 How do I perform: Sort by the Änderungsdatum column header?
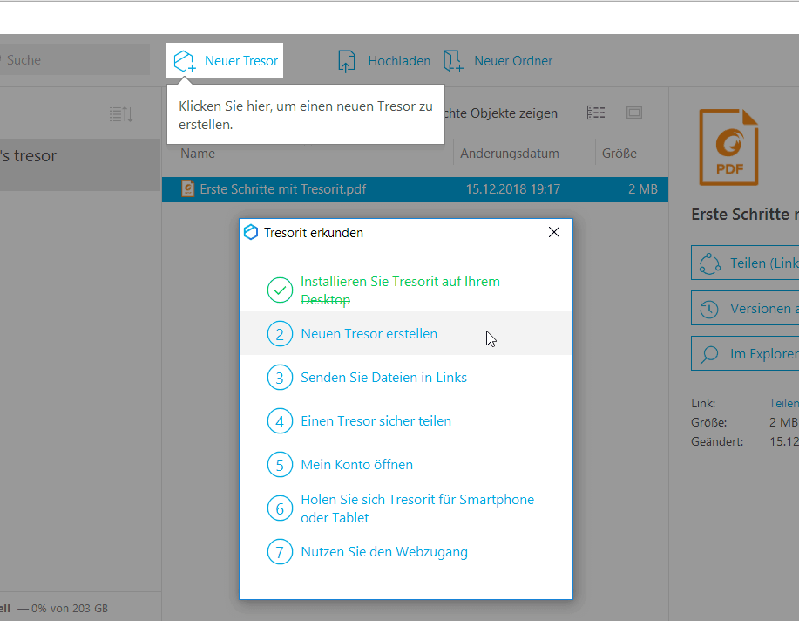[510, 154]
